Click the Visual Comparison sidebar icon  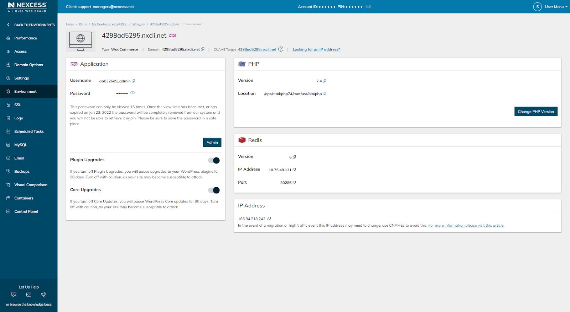[x=8, y=185]
